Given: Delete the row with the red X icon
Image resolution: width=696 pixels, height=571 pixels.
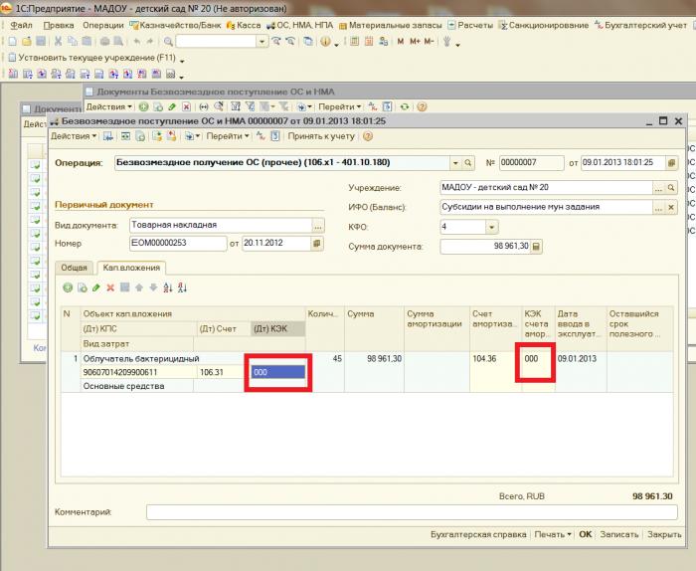Looking at the screenshot, I should tap(110, 287).
